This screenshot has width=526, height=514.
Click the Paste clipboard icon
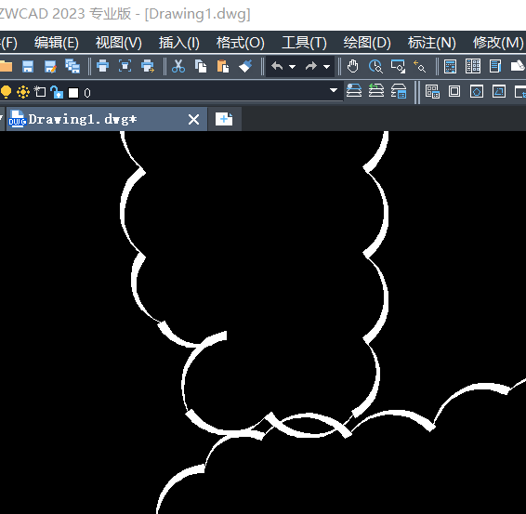223,66
